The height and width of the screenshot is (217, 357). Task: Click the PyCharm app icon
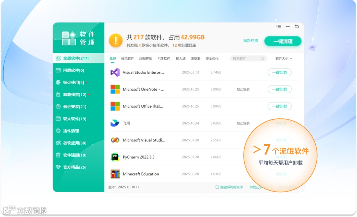click(115, 157)
